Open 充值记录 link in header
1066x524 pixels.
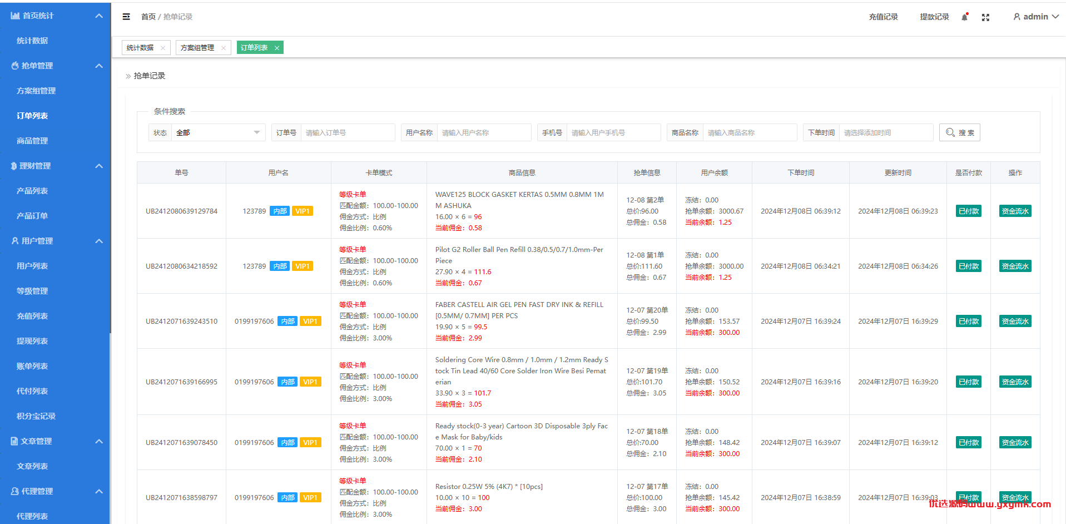883,17
